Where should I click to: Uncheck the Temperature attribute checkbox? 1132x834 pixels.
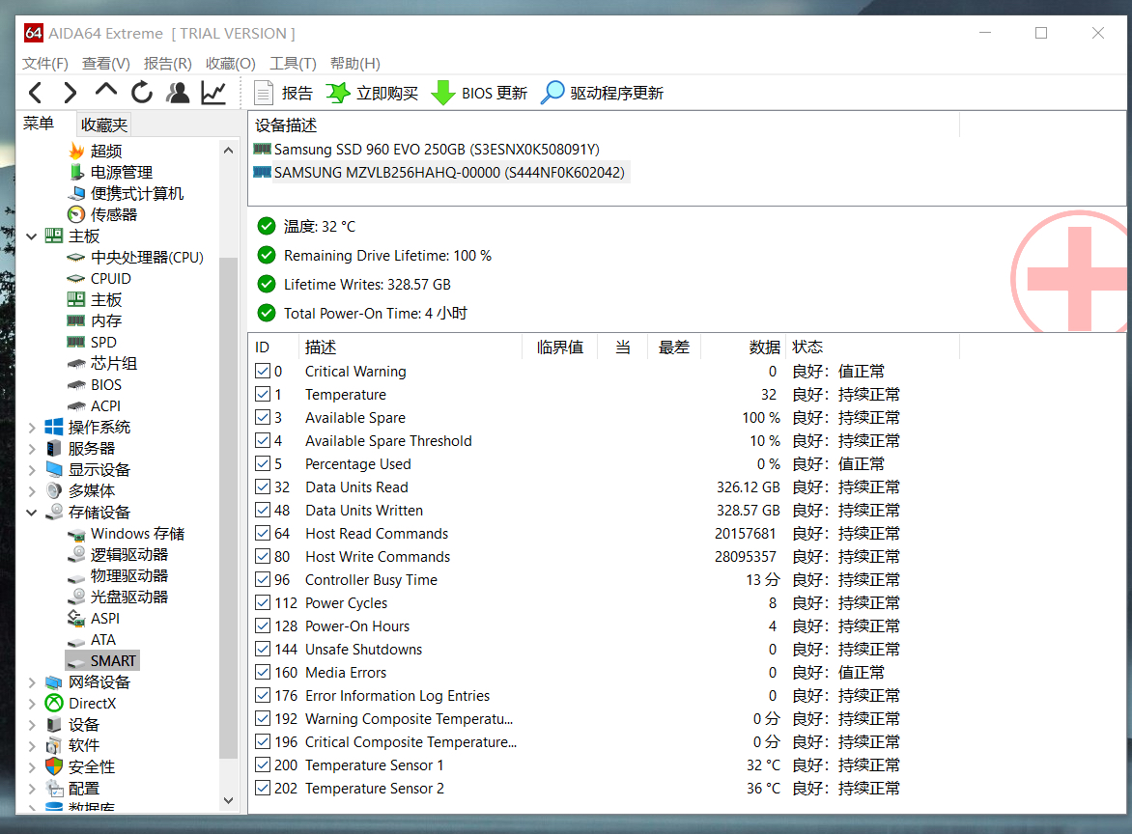[263, 394]
